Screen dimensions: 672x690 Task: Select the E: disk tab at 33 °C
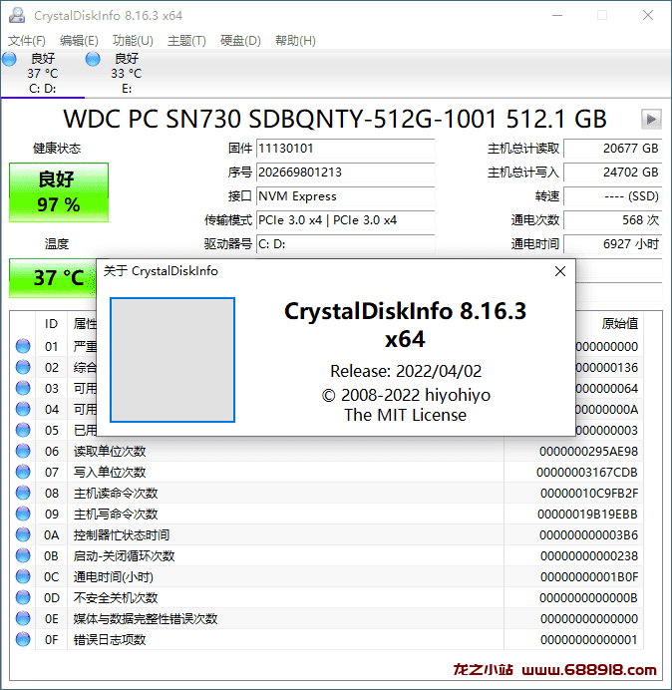click(x=127, y=73)
